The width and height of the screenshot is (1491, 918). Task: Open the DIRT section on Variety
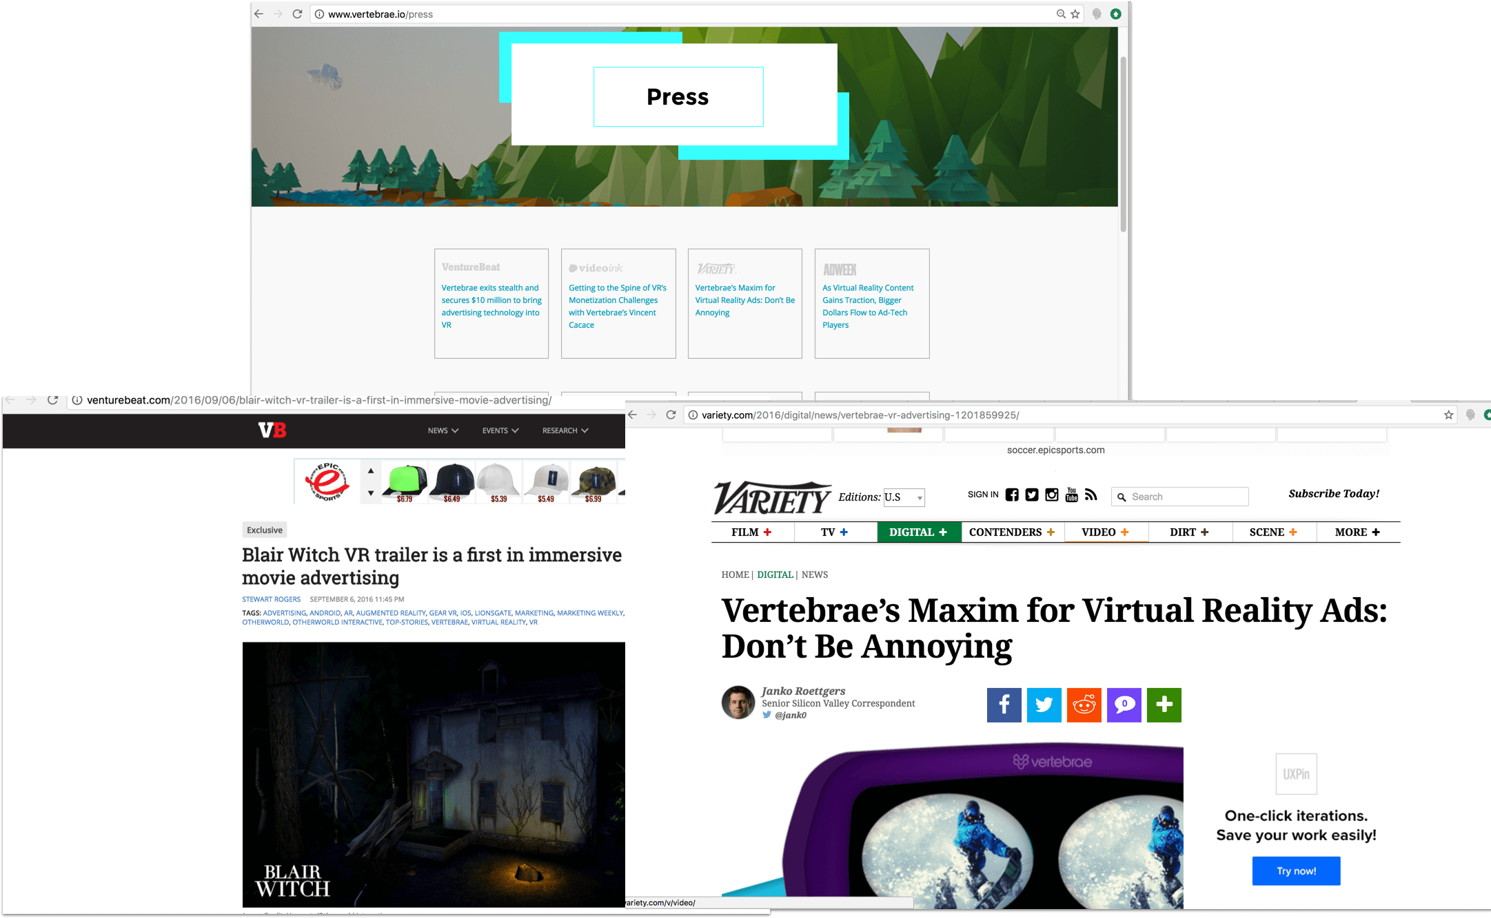tap(1190, 532)
